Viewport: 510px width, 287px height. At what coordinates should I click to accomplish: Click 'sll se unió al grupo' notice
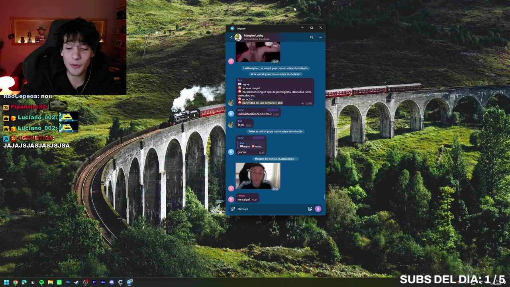pyautogui.click(x=275, y=74)
